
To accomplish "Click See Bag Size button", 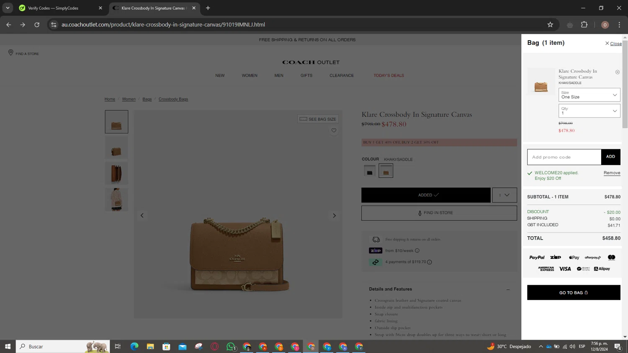I will 318,119.
